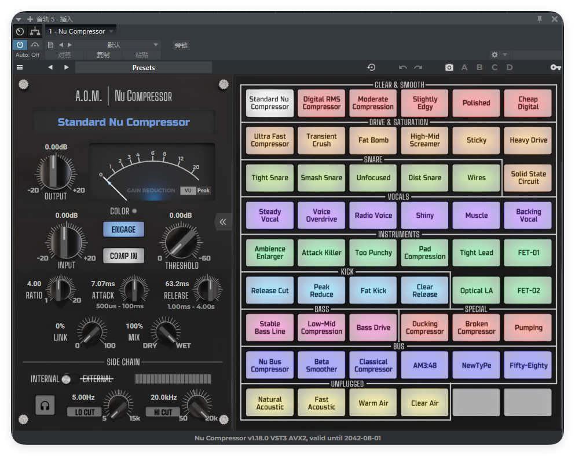Click the host preset file icon
Viewport: 575px width, 456px height.
click(x=50, y=45)
